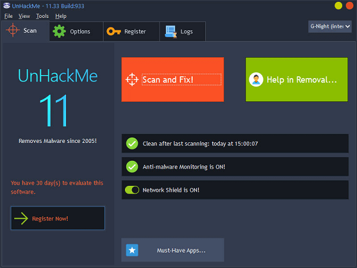The image size is (357, 268).
Task: Click the UnHackMe logo heading
Action: pyautogui.click(x=58, y=76)
